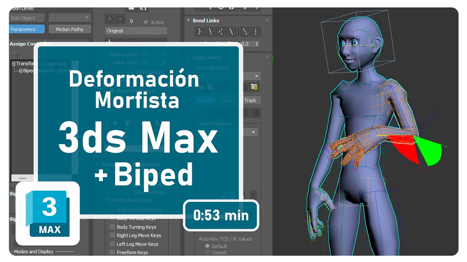Enable Right Leg Move Keys checkbox
This screenshot has width=467, height=262.
pyautogui.click(x=112, y=235)
